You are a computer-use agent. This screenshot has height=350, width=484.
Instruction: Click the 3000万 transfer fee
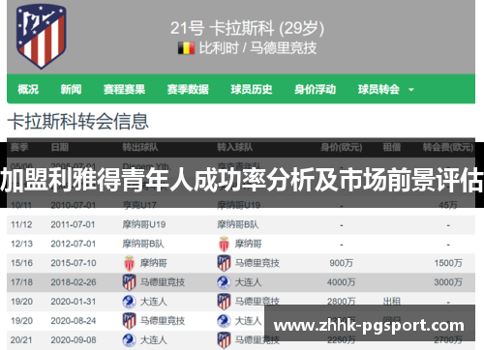[x=448, y=282]
